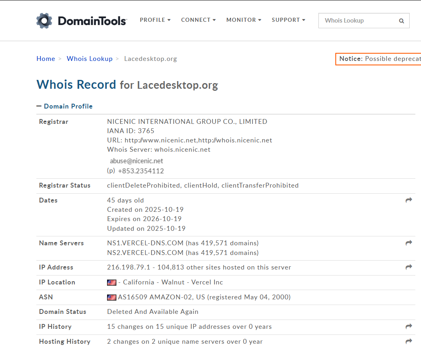Click California - Walnut - Vercel Inc
The height and width of the screenshot is (351, 421).
tap(173, 282)
